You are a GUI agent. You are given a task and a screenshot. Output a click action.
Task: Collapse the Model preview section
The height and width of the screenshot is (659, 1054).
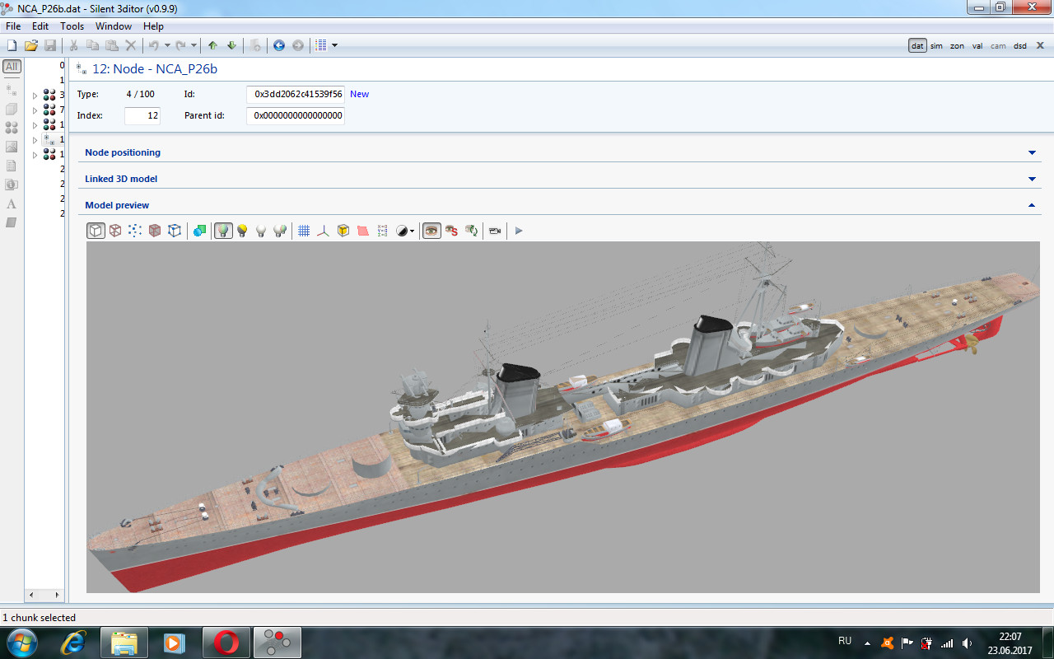[x=1032, y=205]
